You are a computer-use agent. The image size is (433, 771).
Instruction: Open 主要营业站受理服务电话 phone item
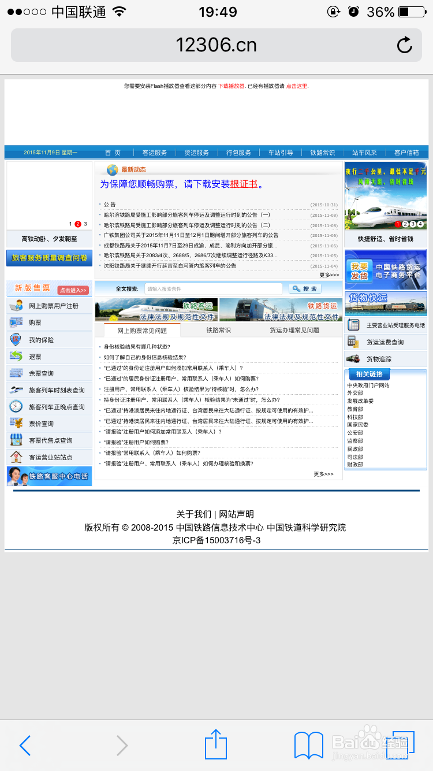pos(386,325)
